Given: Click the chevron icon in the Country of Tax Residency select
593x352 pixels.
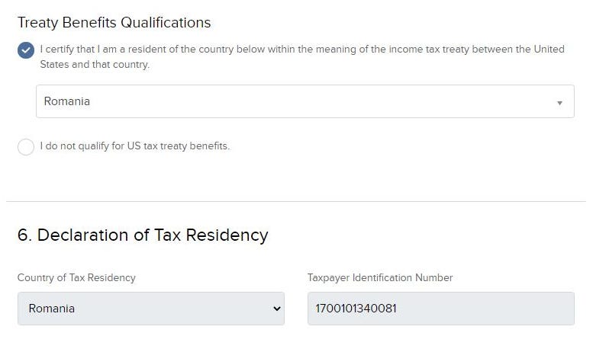Looking at the screenshot, I should point(277,309).
